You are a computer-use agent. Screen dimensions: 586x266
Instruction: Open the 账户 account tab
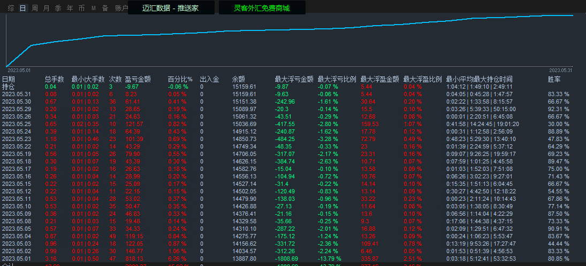(x=121, y=8)
